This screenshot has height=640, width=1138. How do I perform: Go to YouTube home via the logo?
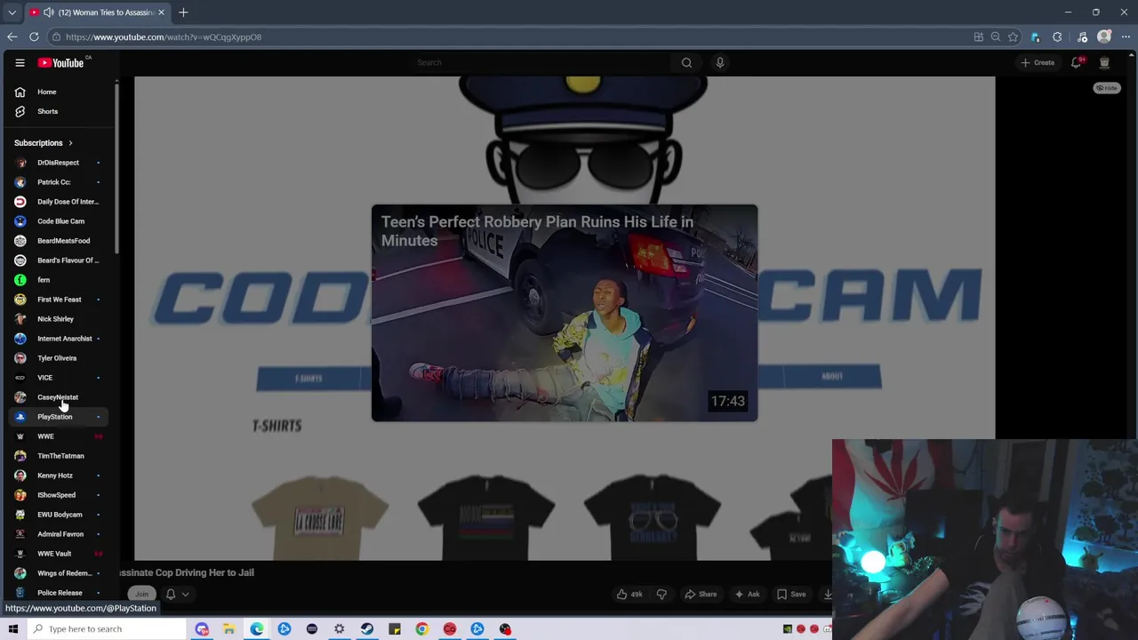pyautogui.click(x=60, y=62)
